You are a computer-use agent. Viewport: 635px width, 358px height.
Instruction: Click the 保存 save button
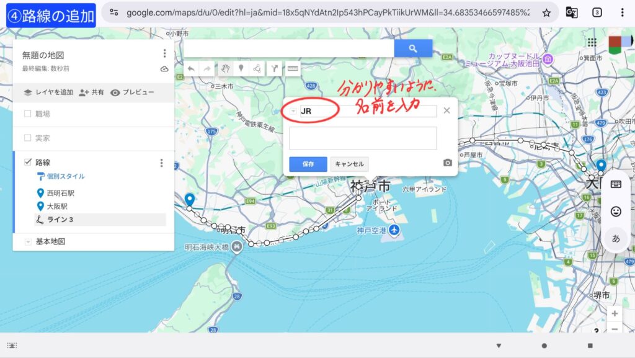pos(308,164)
